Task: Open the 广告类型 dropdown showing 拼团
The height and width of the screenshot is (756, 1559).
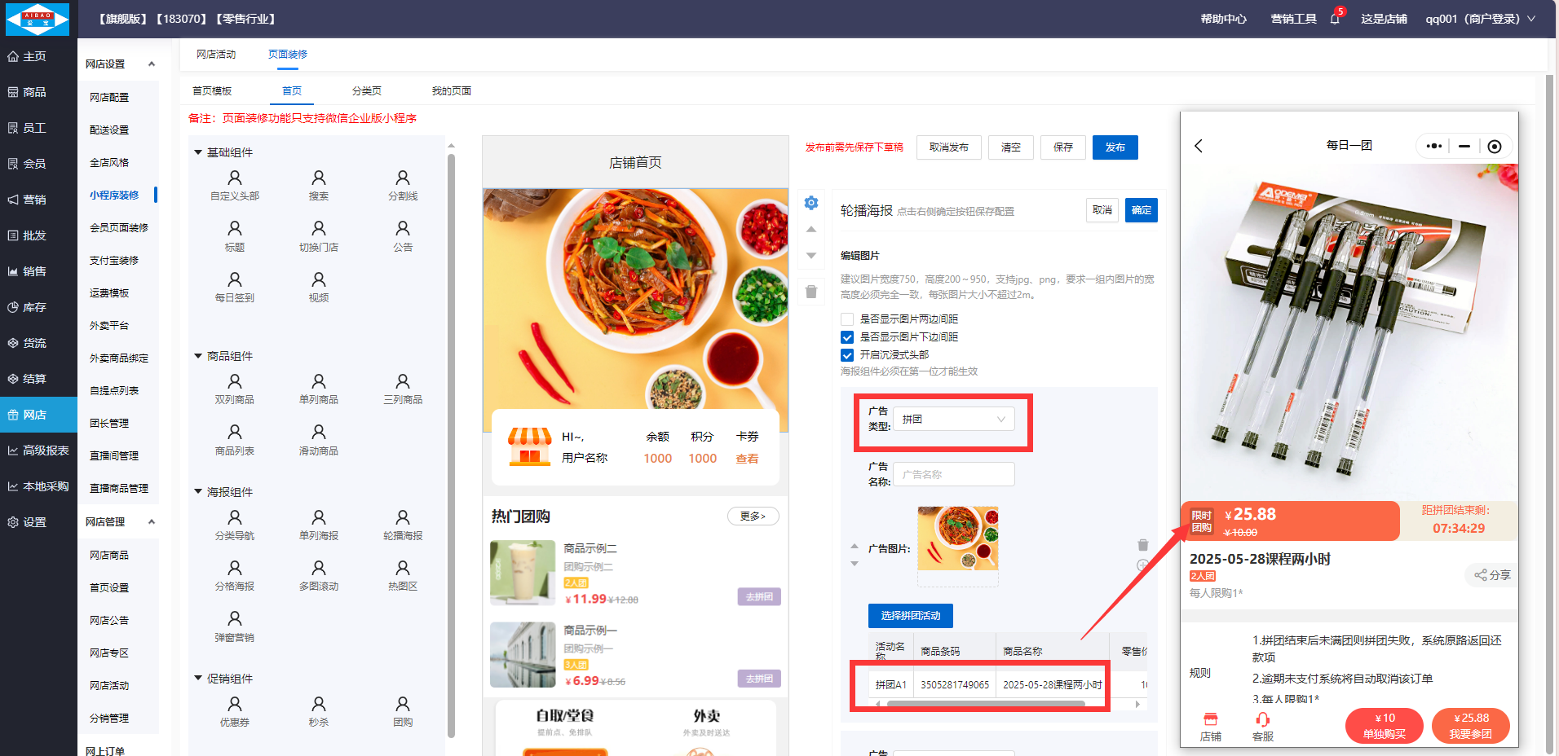Action: [953, 419]
